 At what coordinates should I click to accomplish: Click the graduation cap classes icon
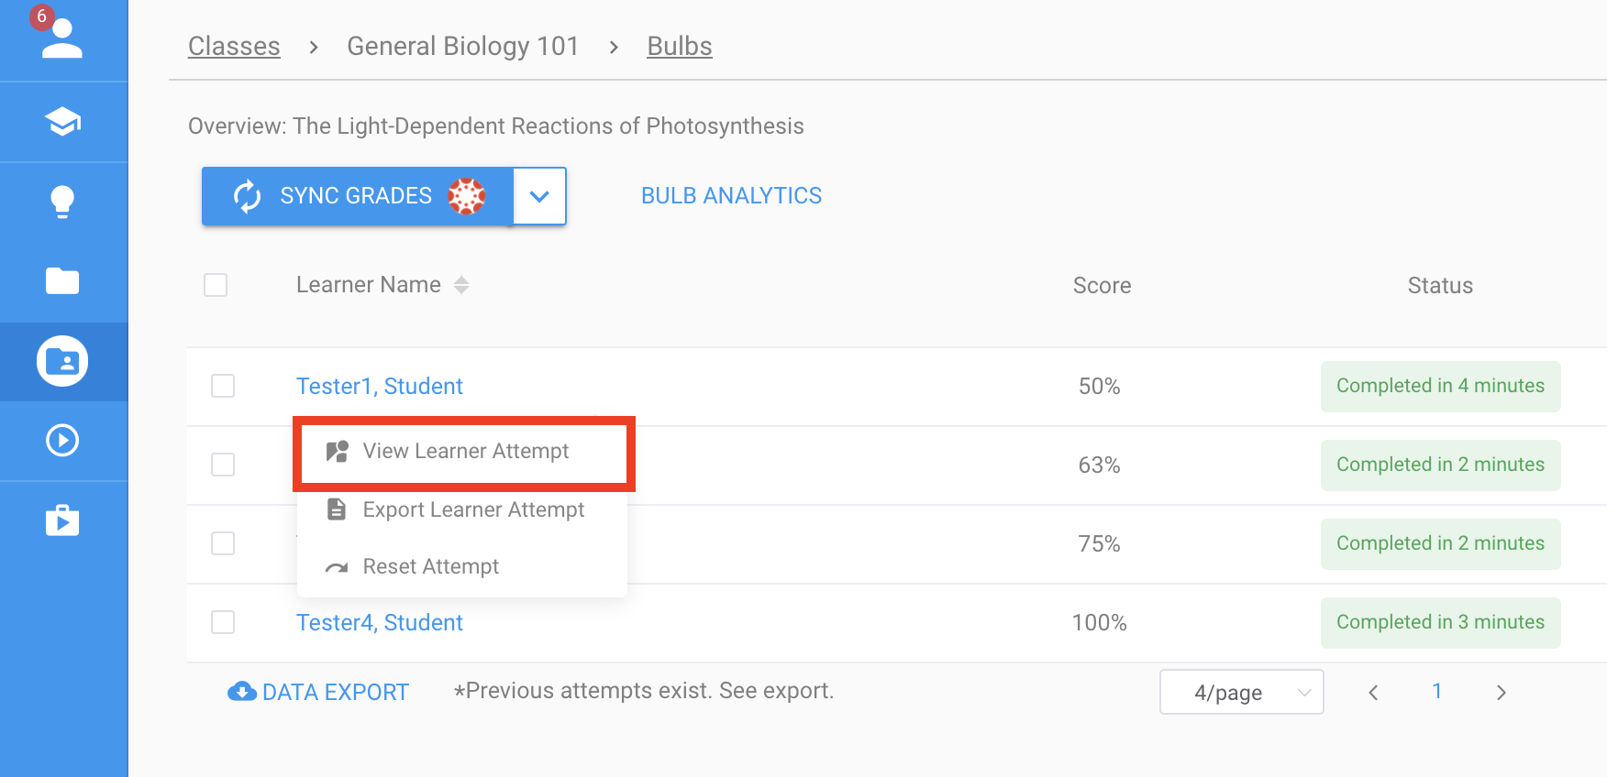[62, 121]
